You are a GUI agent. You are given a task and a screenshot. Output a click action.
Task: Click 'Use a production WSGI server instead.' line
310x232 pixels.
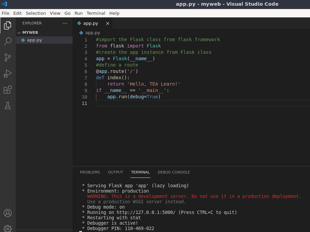click(x=137, y=202)
